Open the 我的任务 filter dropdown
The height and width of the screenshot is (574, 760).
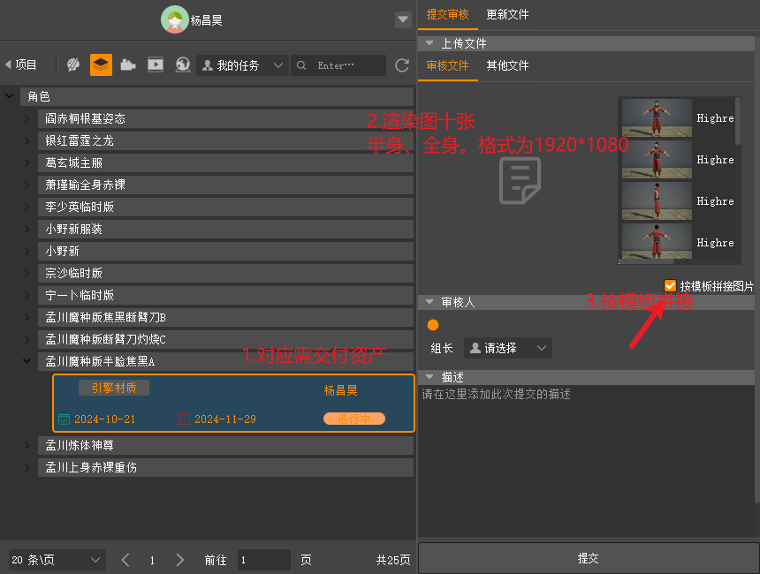coord(242,65)
